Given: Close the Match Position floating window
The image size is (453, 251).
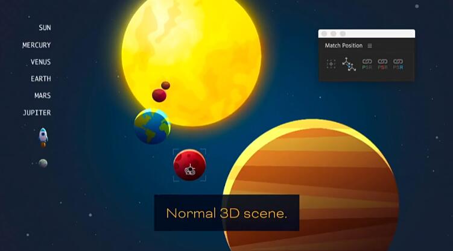Looking at the screenshot, I should tap(324, 34).
